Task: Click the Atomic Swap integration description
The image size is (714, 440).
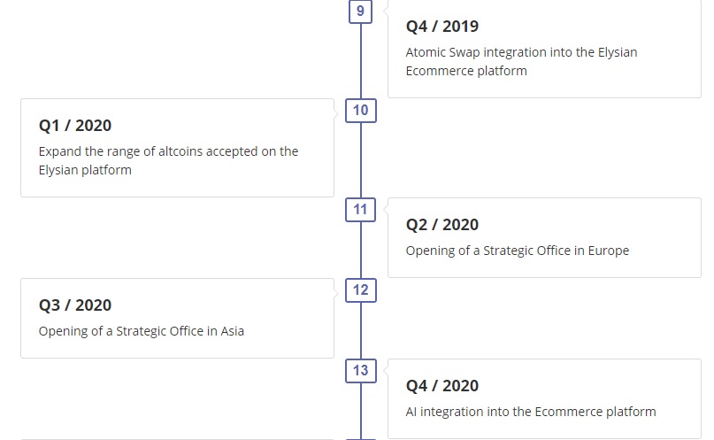Action: pos(521,61)
